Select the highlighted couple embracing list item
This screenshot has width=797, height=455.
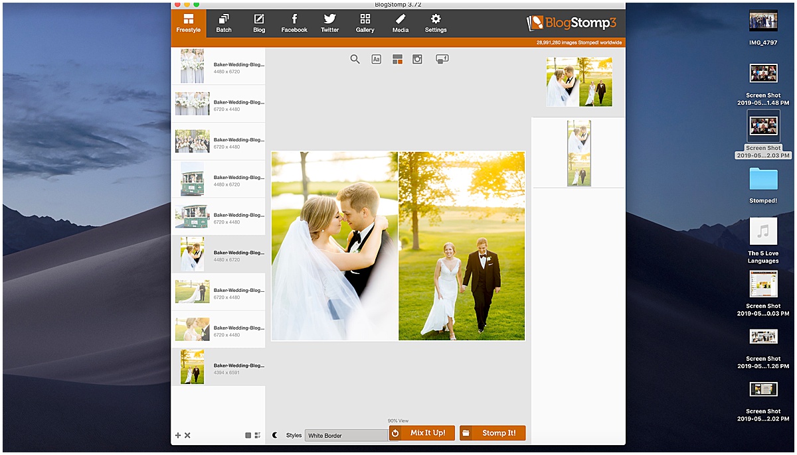coord(219,255)
